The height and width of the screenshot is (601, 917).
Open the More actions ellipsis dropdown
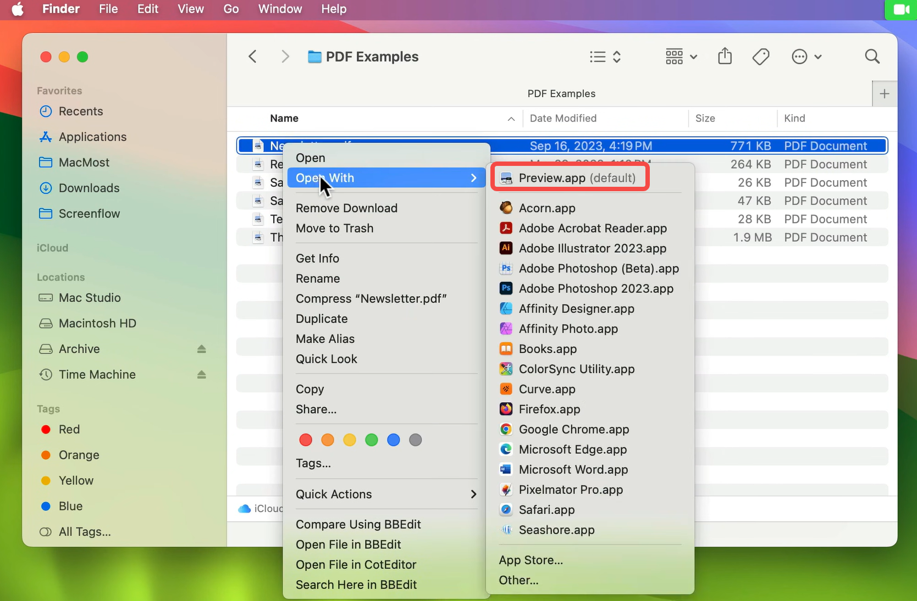806,57
